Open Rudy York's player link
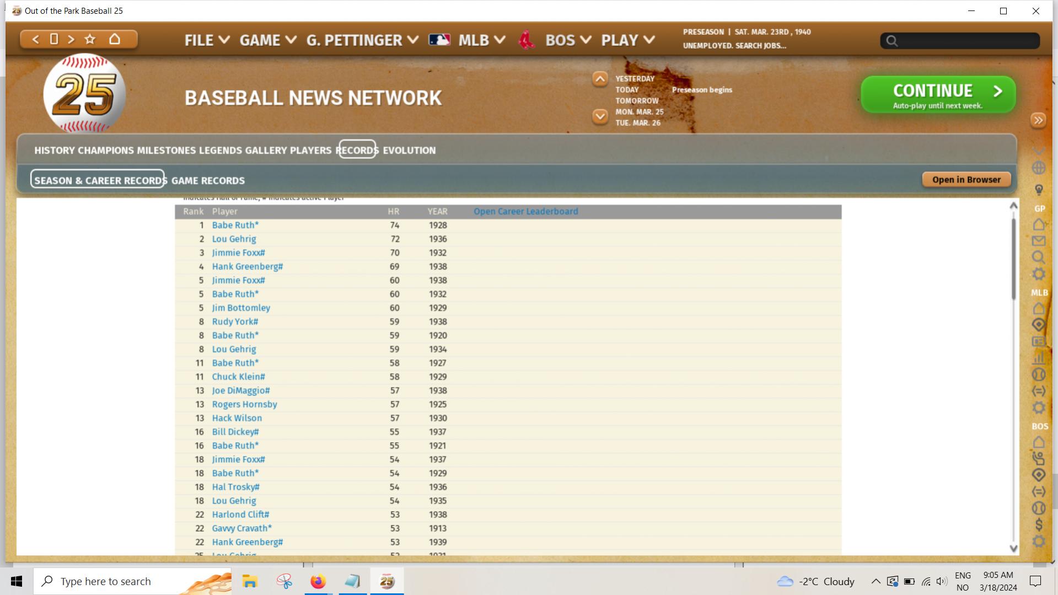This screenshot has height=595, width=1058. point(235,322)
